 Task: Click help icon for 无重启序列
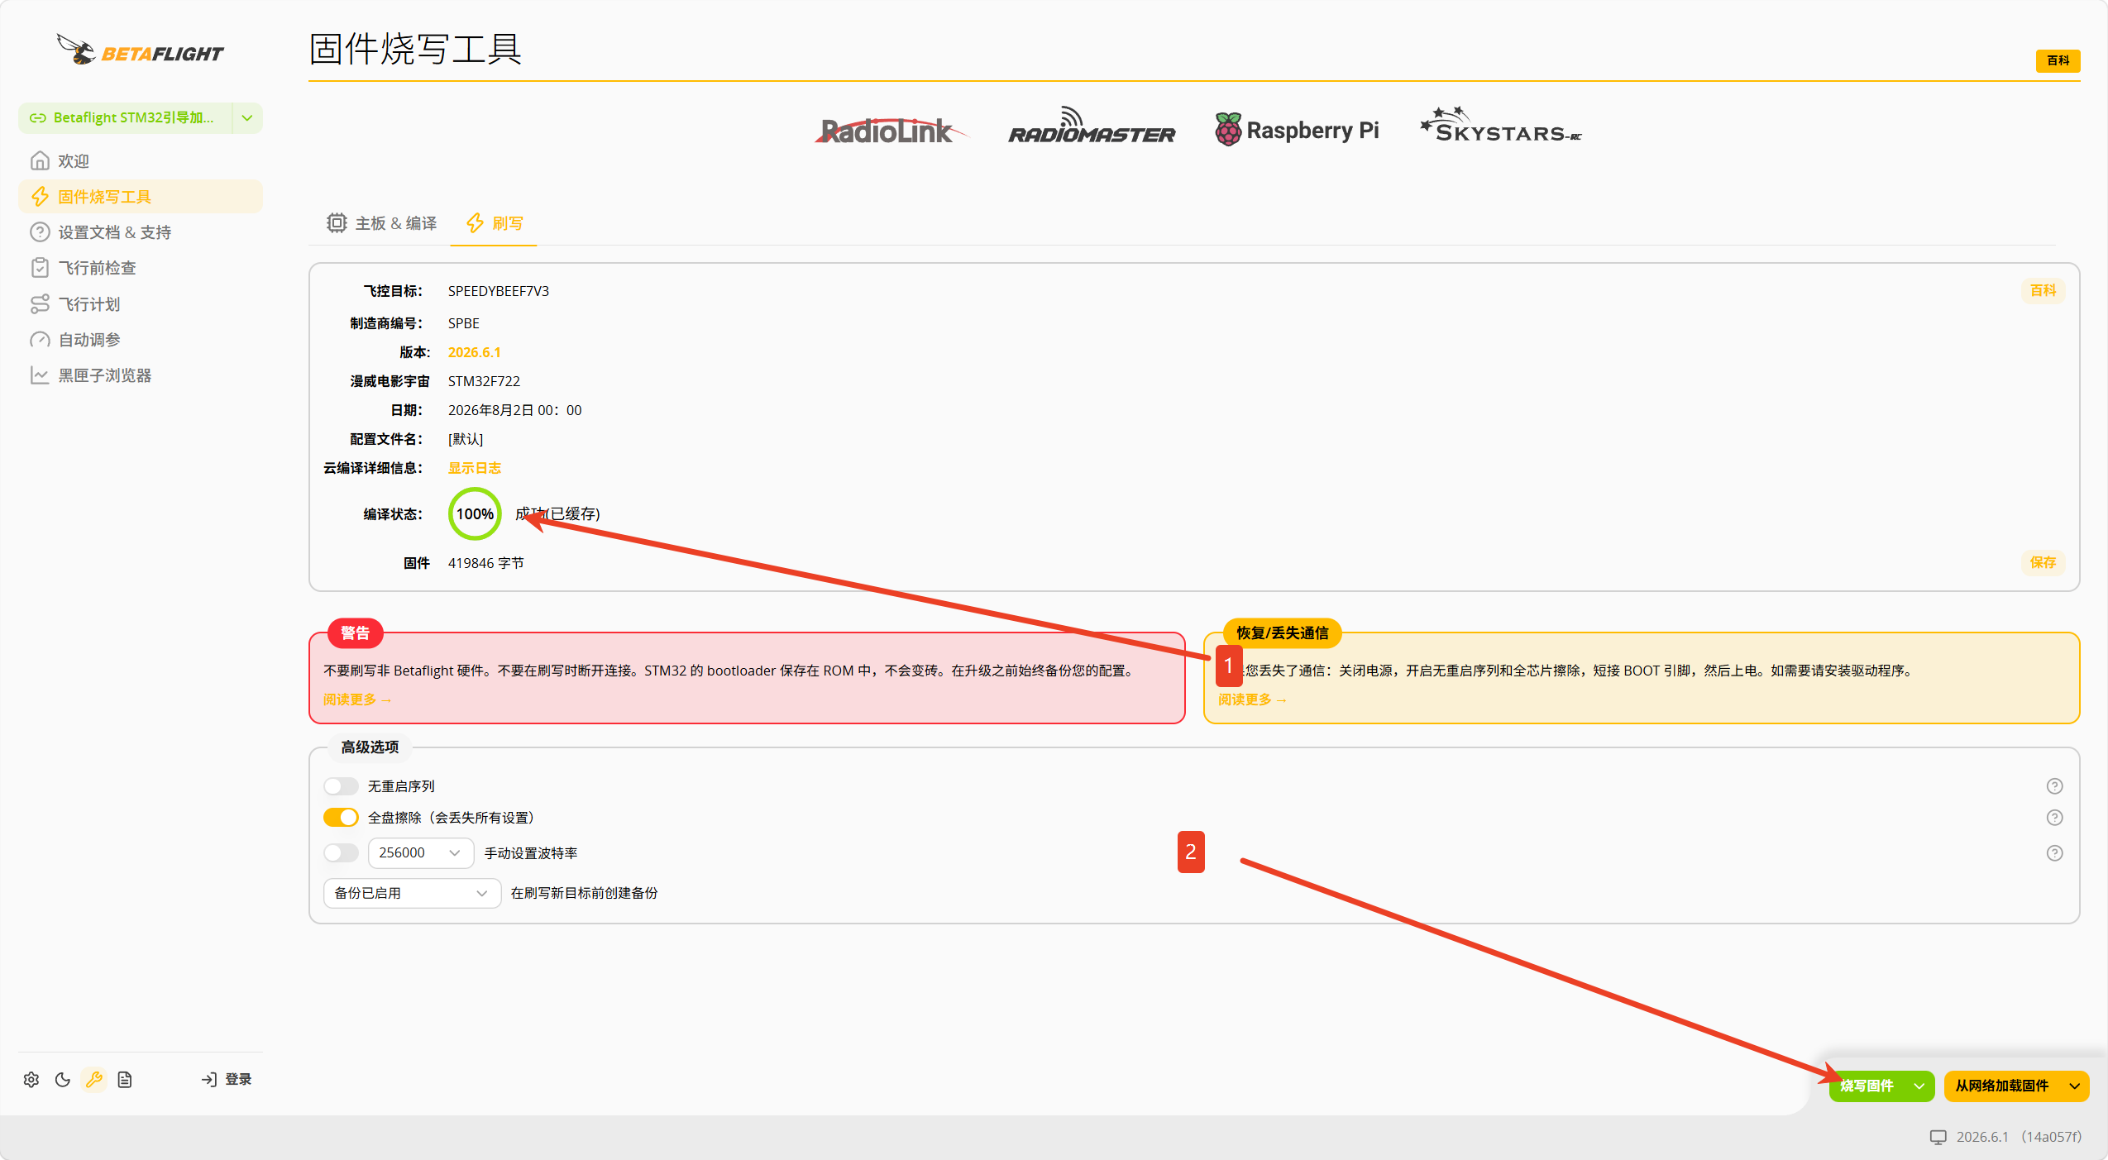tap(2054, 786)
